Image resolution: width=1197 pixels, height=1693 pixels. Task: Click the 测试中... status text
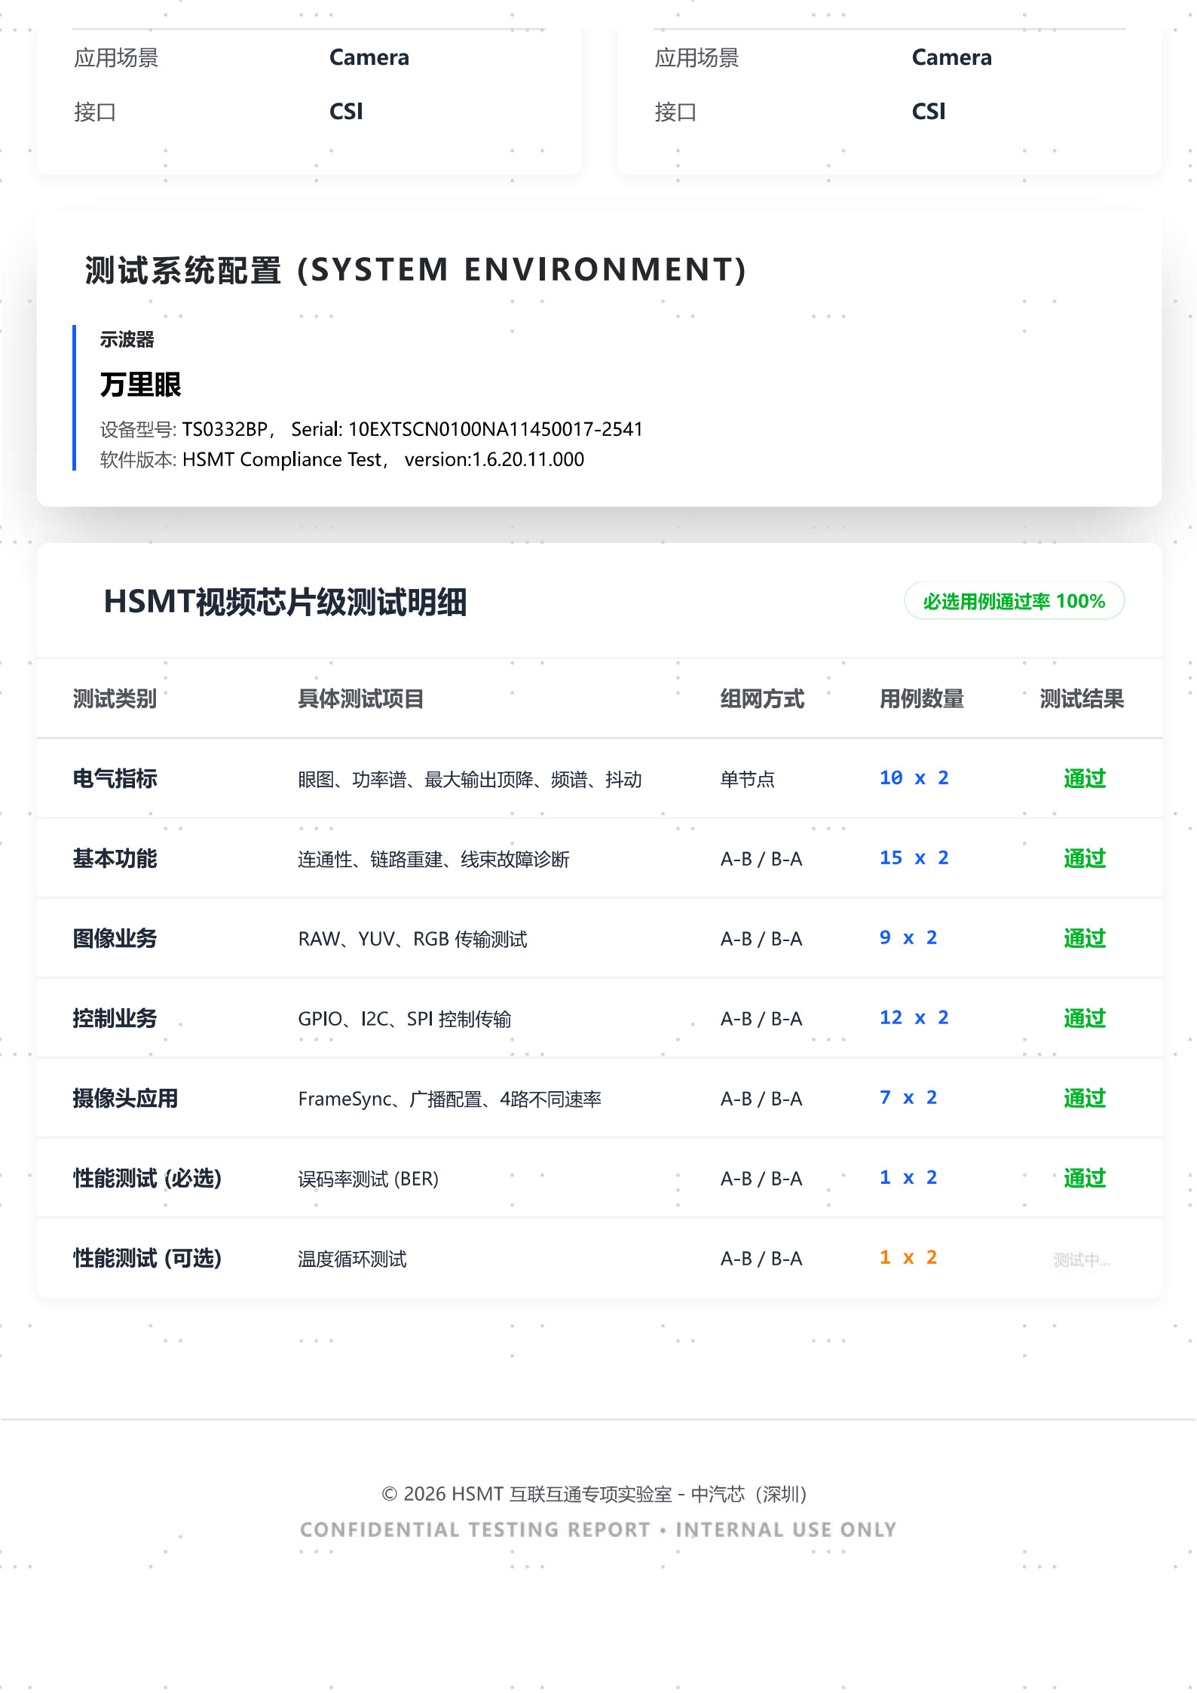1082,1259
